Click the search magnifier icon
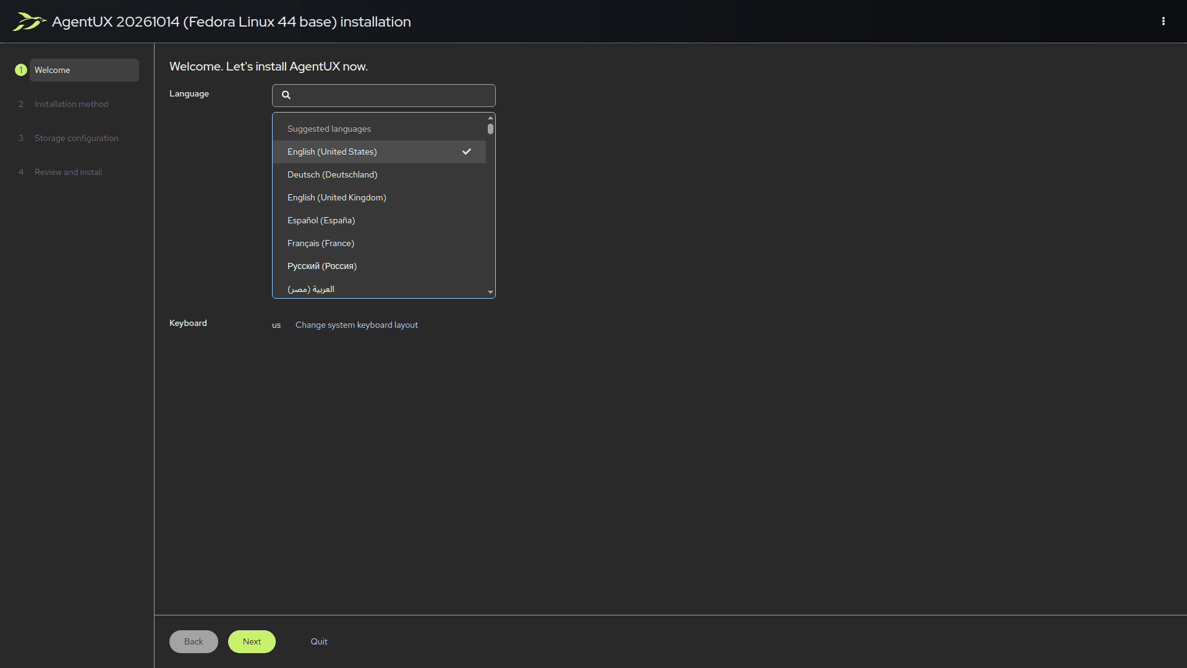The height and width of the screenshot is (668, 1187). pos(286,95)
